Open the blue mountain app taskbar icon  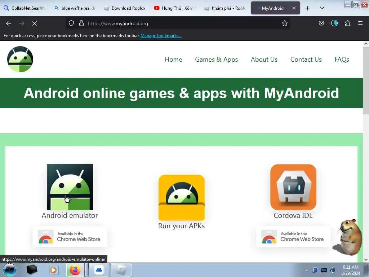tap(99, 270)
